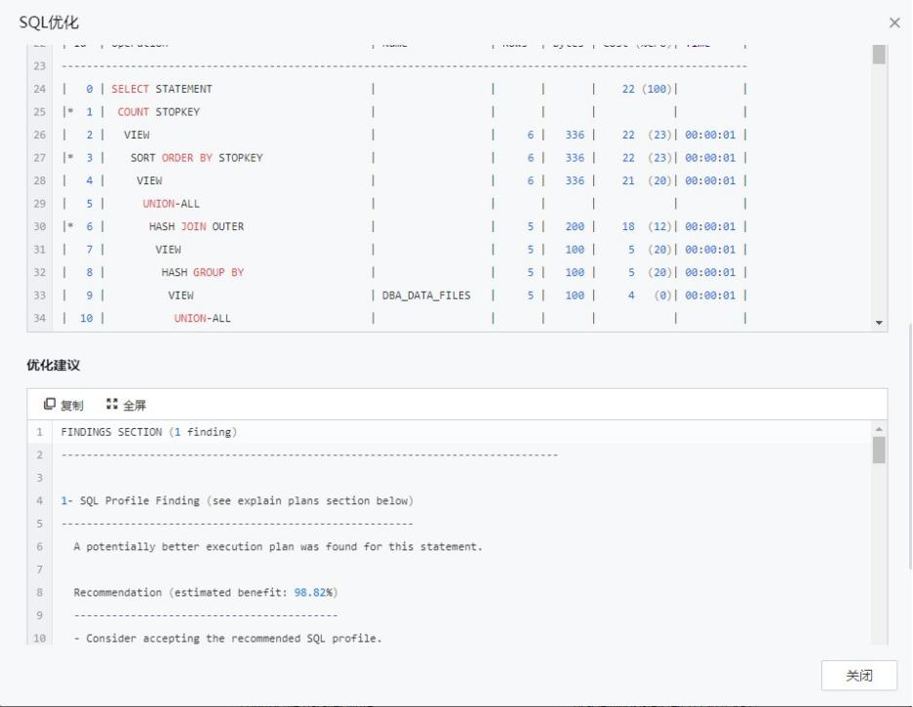The image size is (913, 707).
Task: Click the execution plan panel scrollbar thumb
Action: [x=879, y=55]
